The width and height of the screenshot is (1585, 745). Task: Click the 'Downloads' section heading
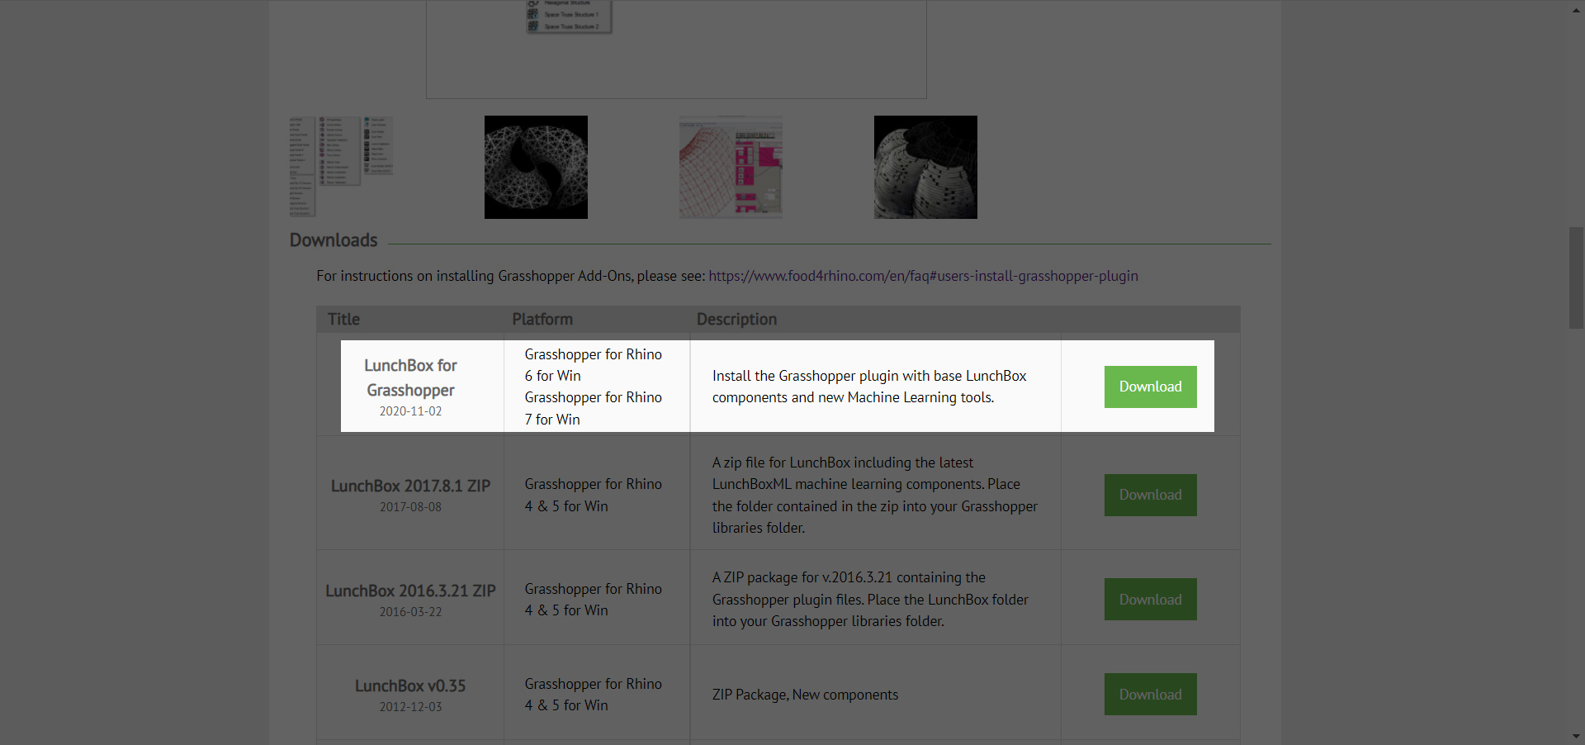click(x=334, y=240)
